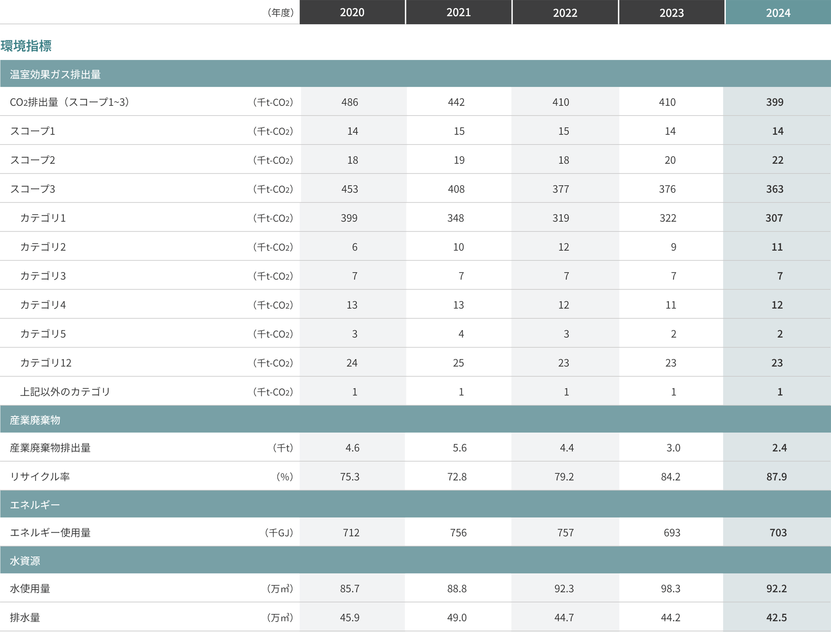Image resolution: width=831 pixels, height=632 pixels.
Task: Click the 25 カテゴリ12 value for 2021
Action: point(458,363)
